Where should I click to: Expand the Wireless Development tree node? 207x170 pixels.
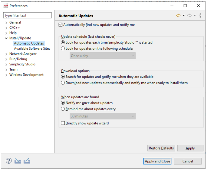point(6,75)
